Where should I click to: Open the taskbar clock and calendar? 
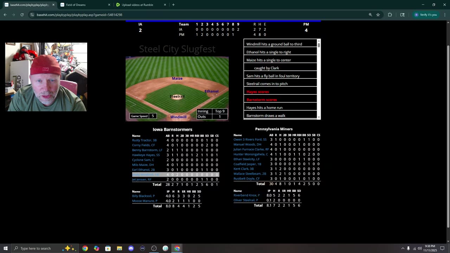click(x=430, y=248)
